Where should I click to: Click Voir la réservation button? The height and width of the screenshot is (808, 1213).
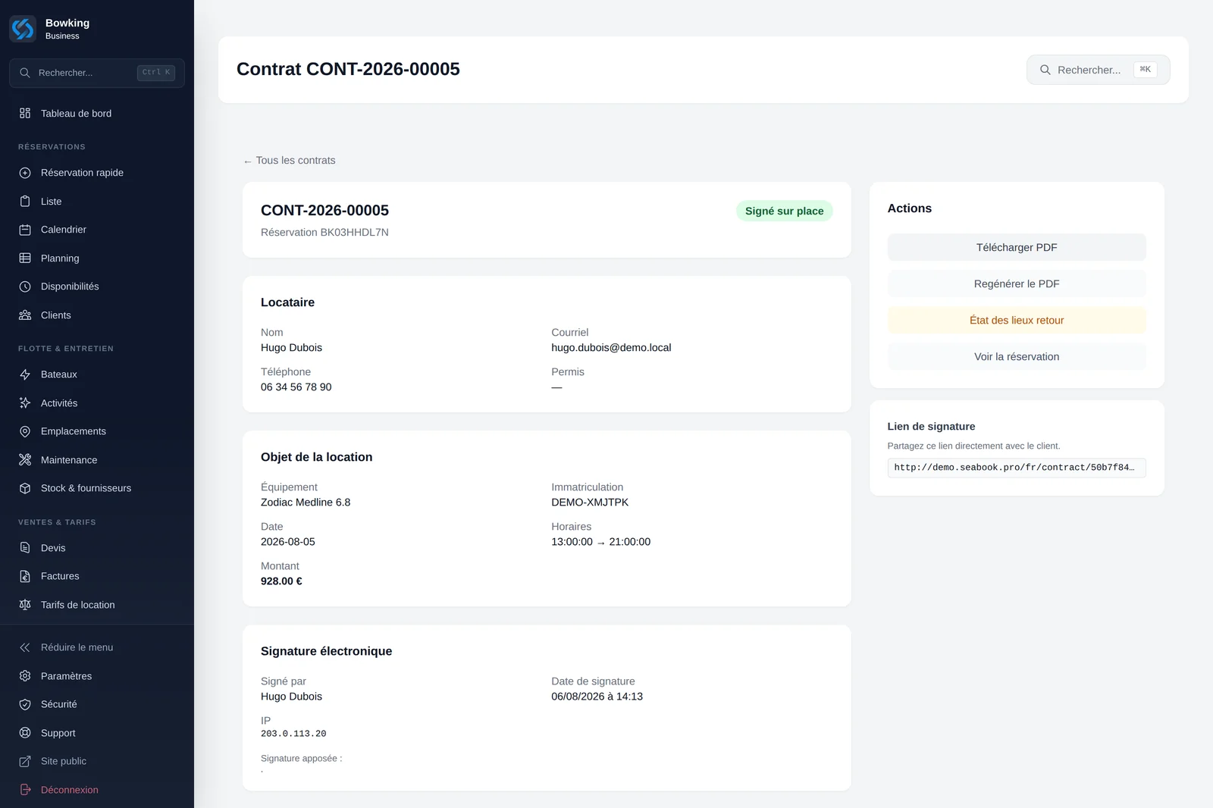coord(1017,356)
